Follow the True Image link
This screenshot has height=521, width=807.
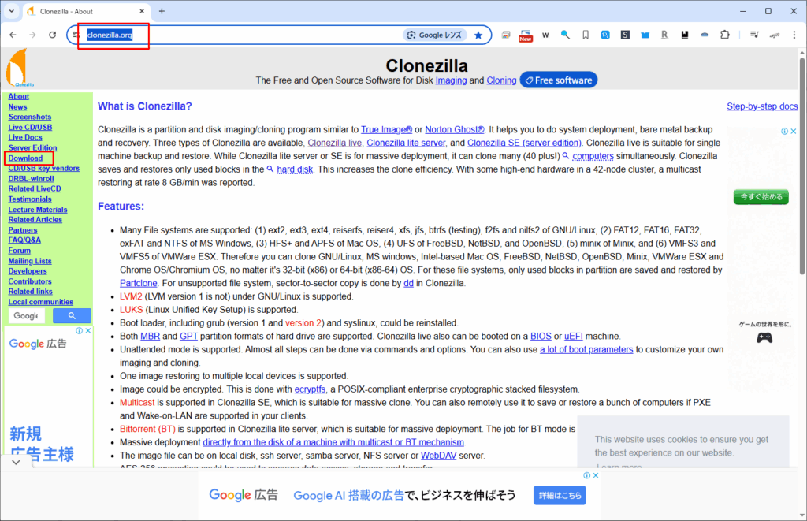tap(386, 130)
